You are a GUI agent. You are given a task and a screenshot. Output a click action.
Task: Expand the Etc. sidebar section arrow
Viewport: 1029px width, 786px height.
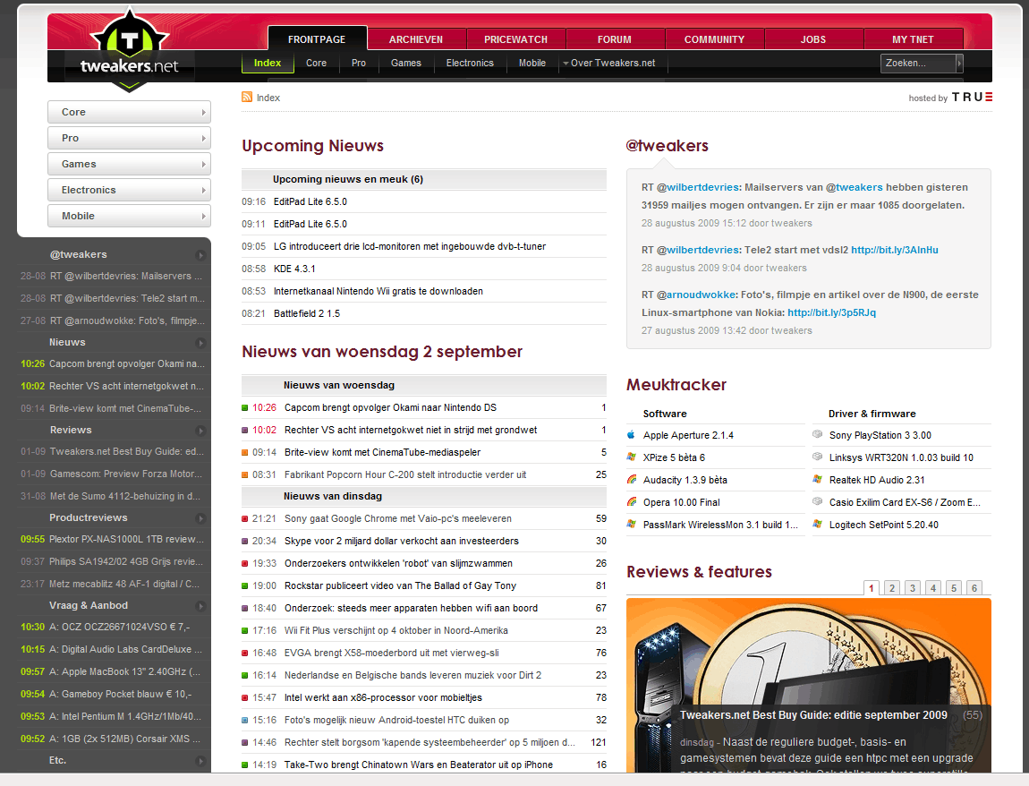(x=200, y=761)
